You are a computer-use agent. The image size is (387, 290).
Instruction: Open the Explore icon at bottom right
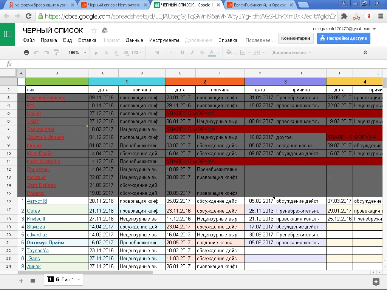376,282
